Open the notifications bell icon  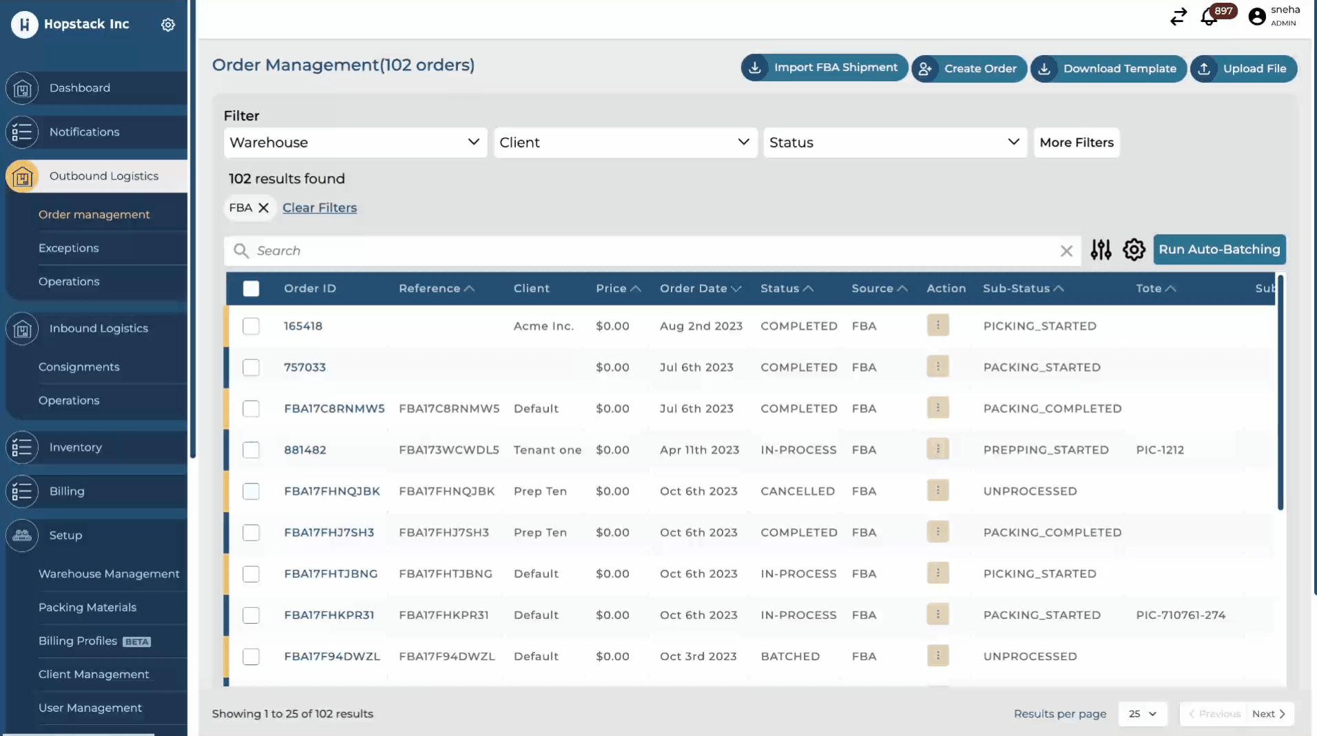tap(1209, 17)
